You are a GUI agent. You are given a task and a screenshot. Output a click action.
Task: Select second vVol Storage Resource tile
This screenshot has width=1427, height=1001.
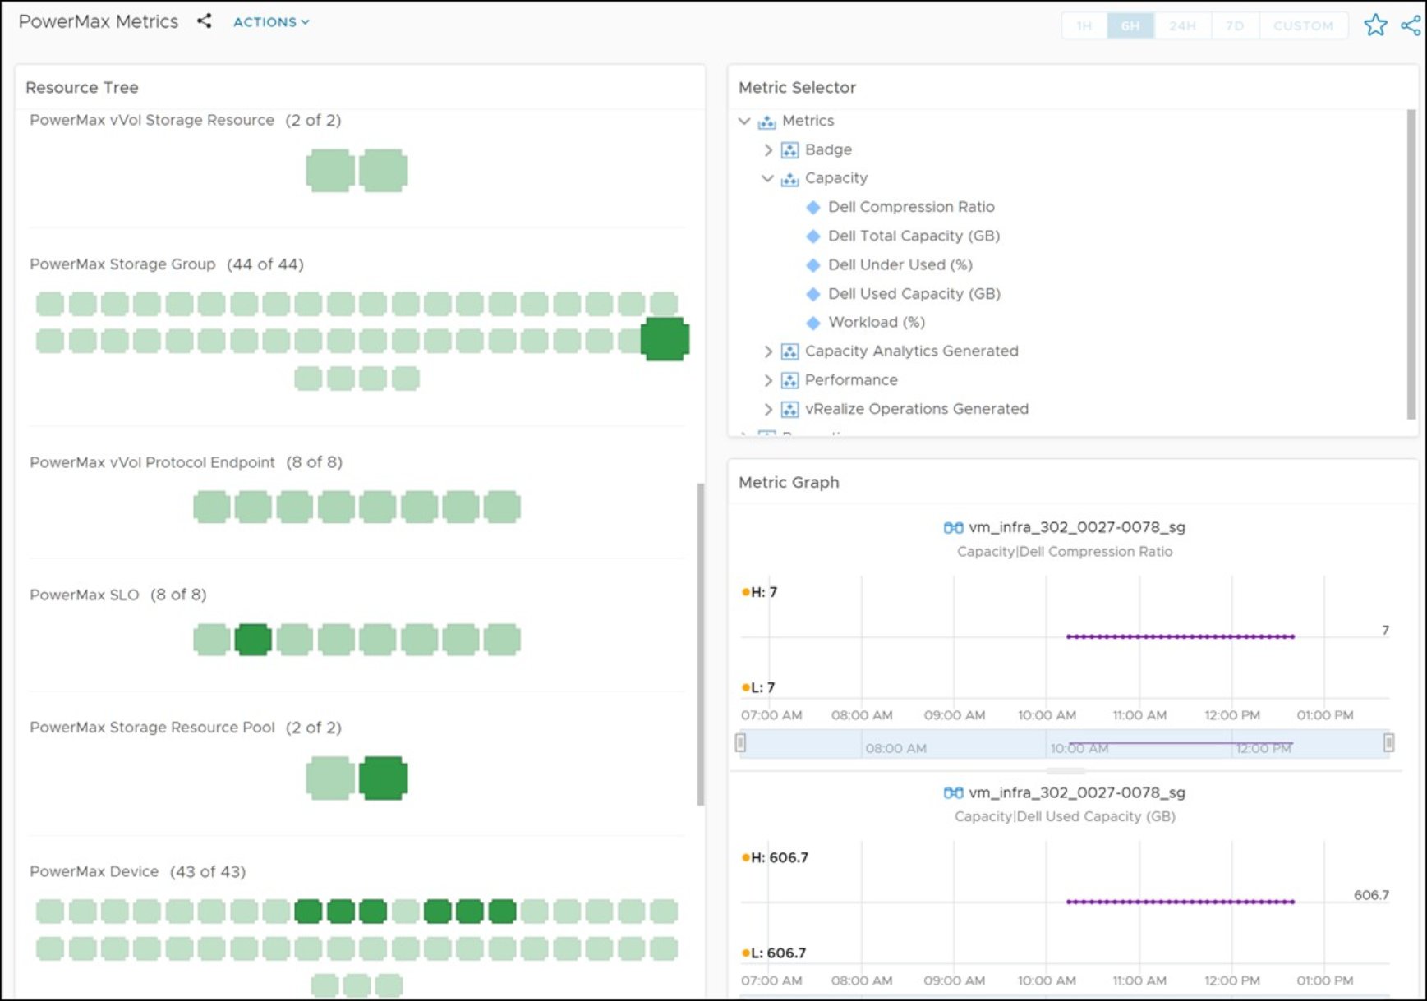[384, 171]
